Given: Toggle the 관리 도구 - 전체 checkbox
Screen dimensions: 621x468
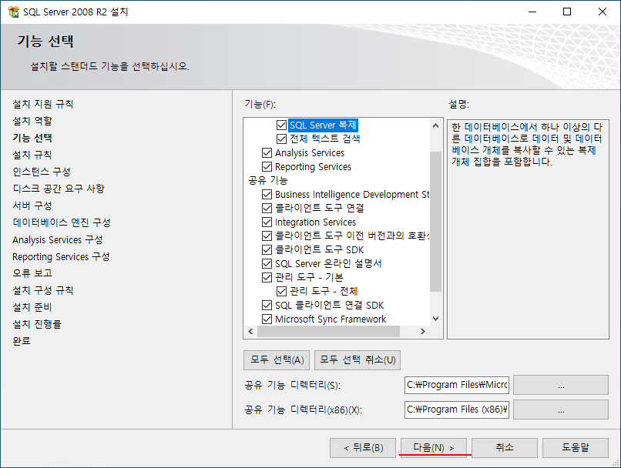Looking at the screenshot, I should (281, 291).
